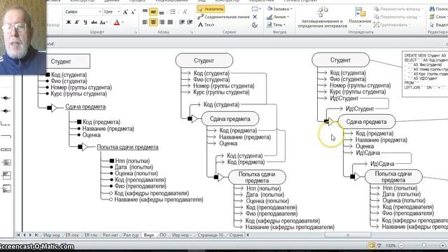Click the zoom slider handle
Screen dimensions: 448x252
coord(423,246)
